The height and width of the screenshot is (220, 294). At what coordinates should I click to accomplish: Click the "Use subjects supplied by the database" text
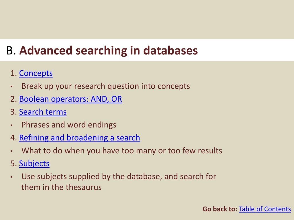[x=119, y=176]
